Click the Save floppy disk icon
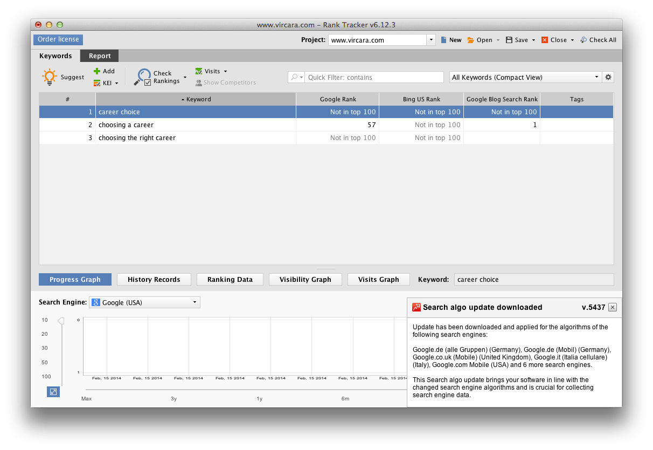Image resolution: width=653 pixels, height=450 pixels. pyautogui.click(x=509, y=40)
